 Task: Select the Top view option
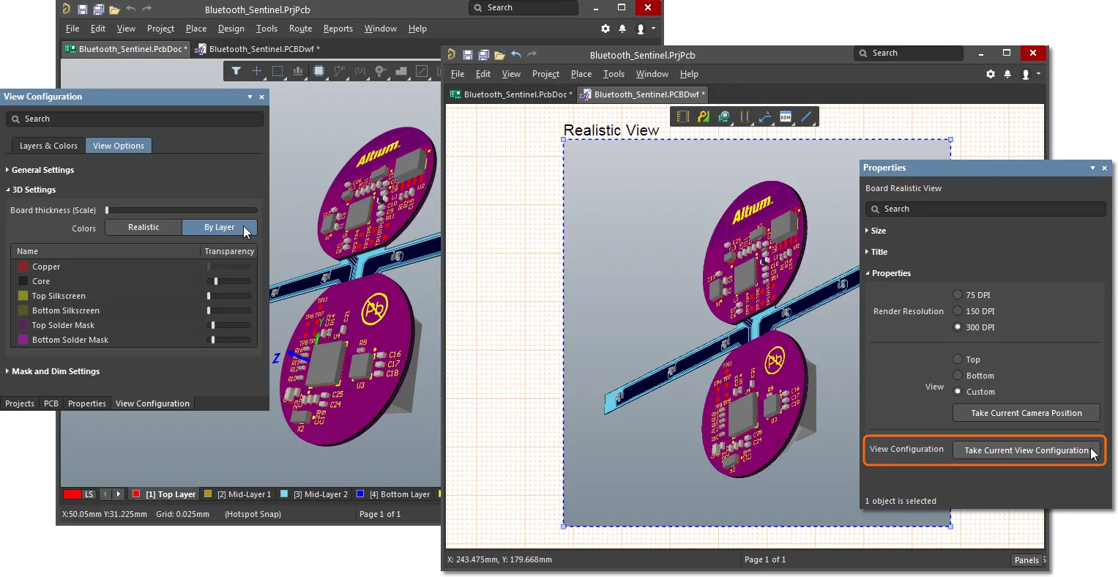958,359
